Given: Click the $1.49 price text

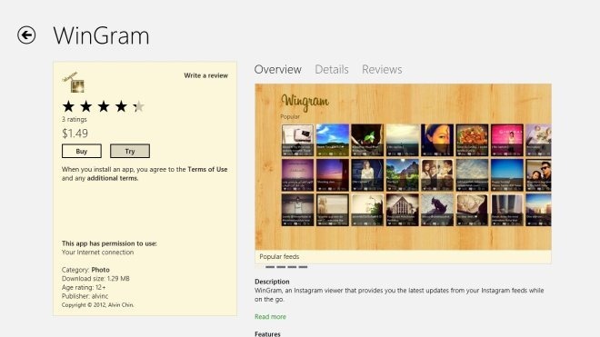Looking at the screenshot, I should click(75, 134).
